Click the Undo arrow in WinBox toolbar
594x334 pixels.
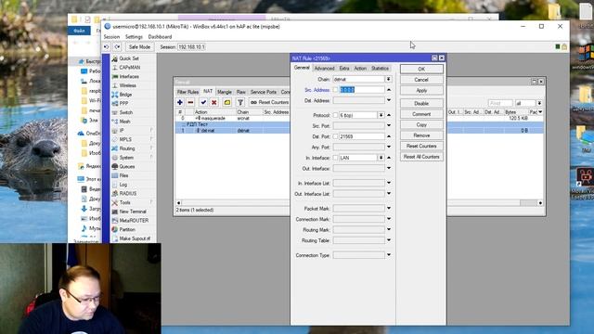(107, 47)
